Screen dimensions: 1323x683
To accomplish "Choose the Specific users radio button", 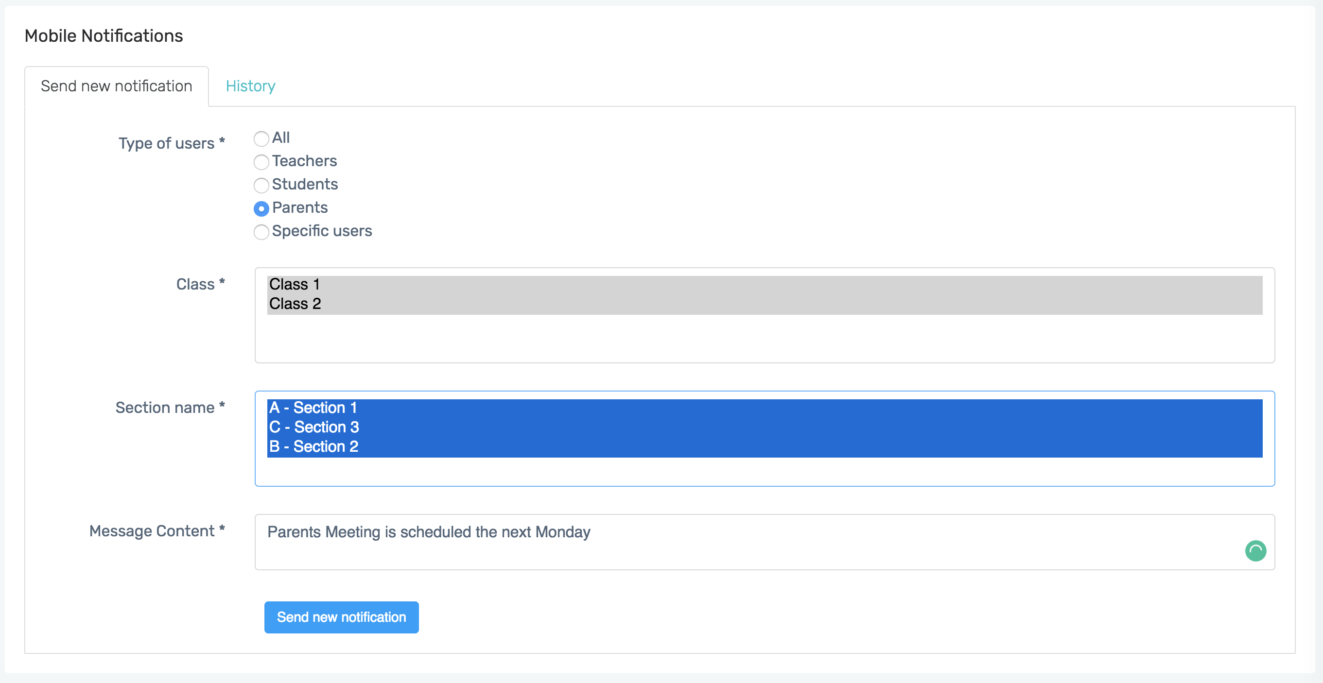I will pyautogui.click(x=261, y=232).
